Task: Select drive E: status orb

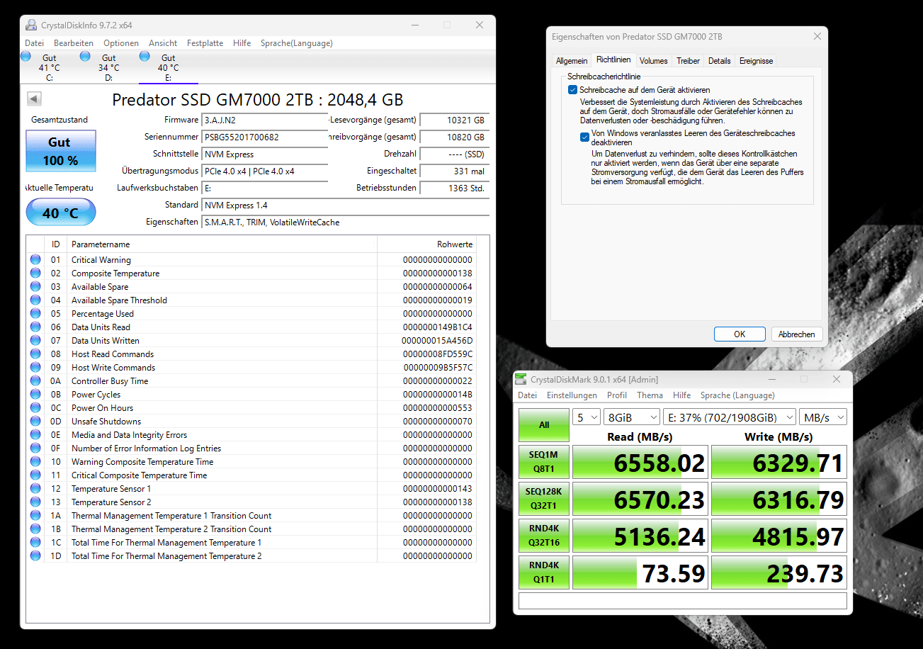Action: tap(145, 56)
